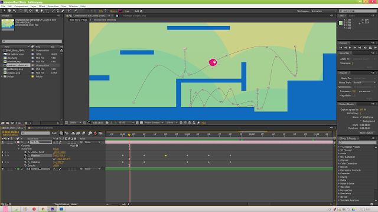Collapse the Transform property group
This screenshot has height=212, width=378.
(x=18, y=149)
